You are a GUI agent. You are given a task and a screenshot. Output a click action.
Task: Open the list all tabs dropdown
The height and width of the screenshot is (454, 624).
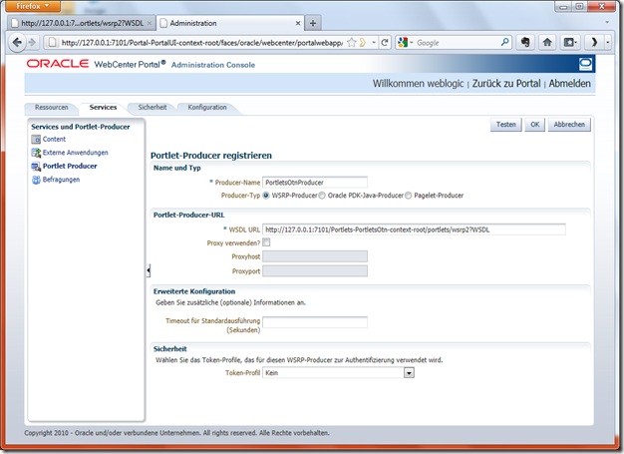point(607,23)
